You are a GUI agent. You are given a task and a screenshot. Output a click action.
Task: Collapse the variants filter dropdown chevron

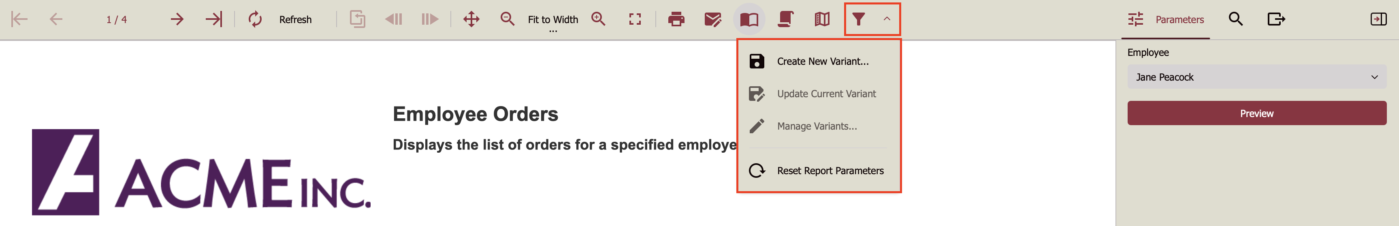887,19
